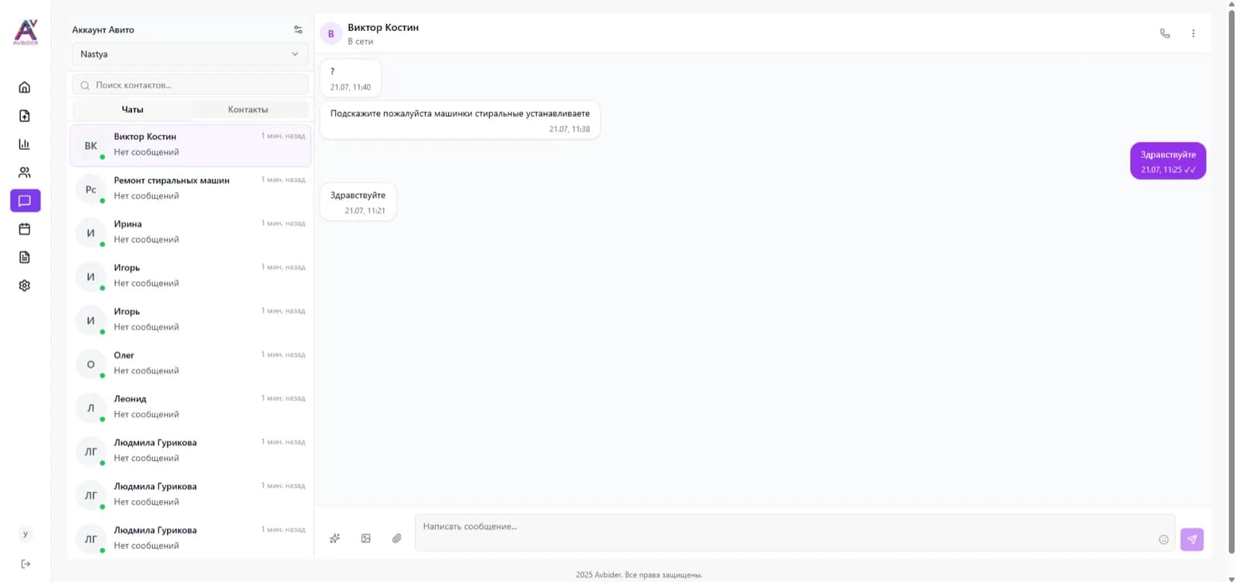Click the received "Здравствуйте" message from 11:21
Image resolution: width=1236 pixels, height=582 pixels.
(x=358, y=201)
